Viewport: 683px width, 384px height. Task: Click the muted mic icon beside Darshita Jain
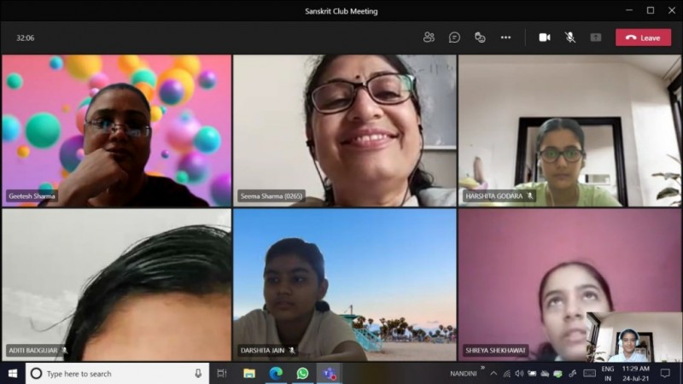pyautogui.click(x=292, y=350)
